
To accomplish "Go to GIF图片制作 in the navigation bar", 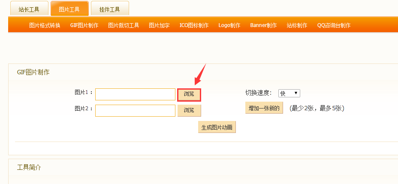I will 84,25.
